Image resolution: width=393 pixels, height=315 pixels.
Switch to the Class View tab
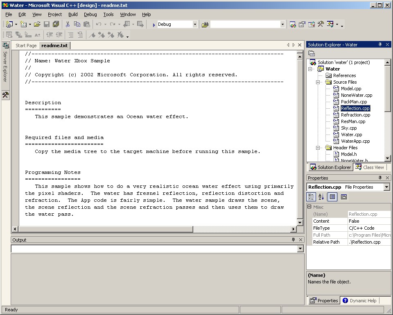(x=370, y=167)
